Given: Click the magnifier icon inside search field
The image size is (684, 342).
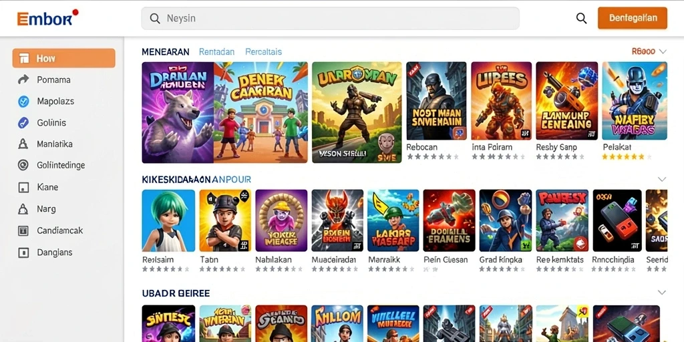Looking at the screenshot, I should pos(155,18).
